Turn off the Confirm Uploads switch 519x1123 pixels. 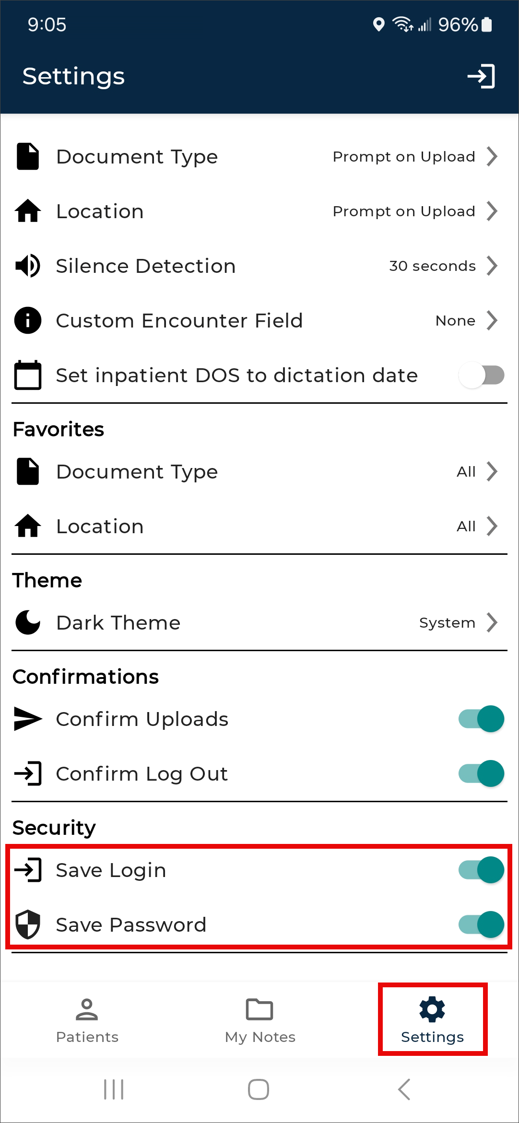(x=481, y=719)
